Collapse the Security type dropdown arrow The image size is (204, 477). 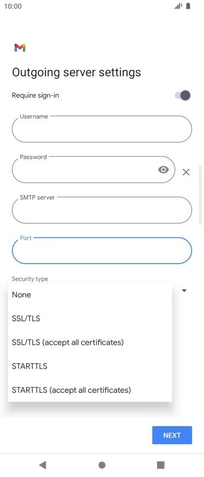(184, 290)
